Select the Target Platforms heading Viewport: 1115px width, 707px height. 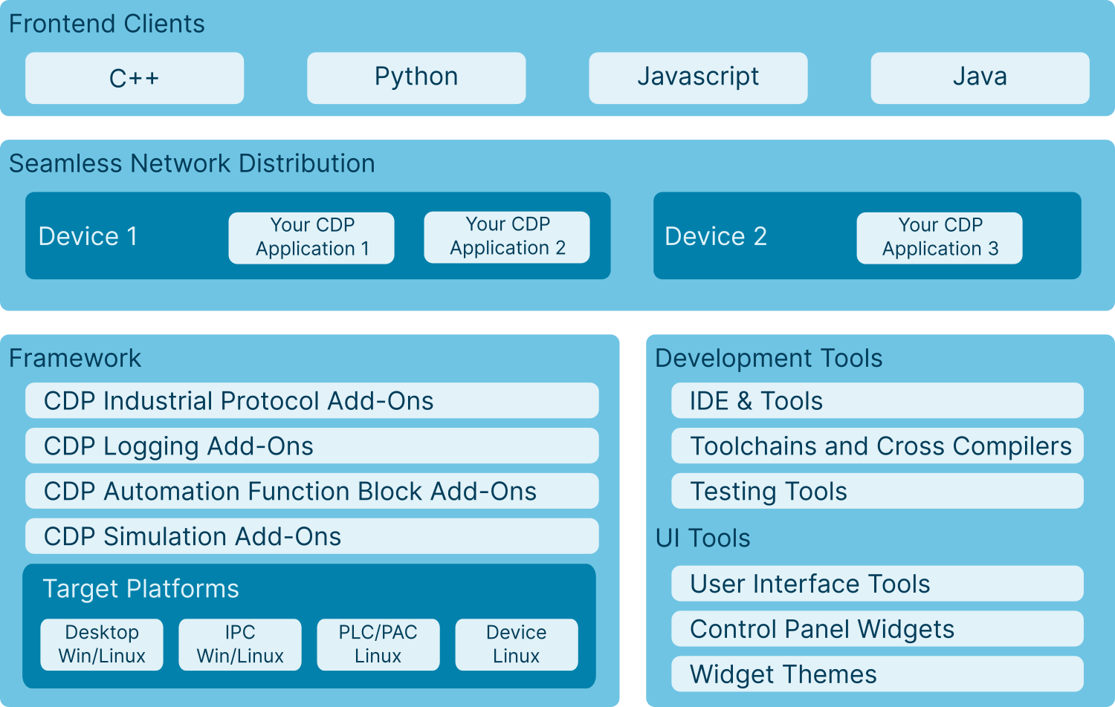click(x=141, y=589)
